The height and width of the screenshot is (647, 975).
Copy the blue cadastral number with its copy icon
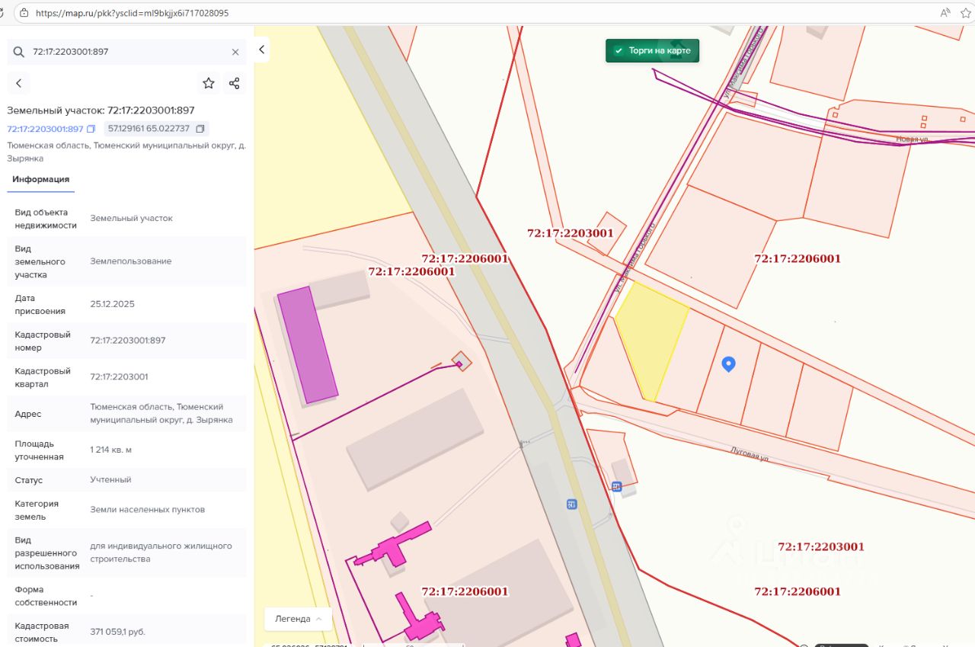point(91,129)
